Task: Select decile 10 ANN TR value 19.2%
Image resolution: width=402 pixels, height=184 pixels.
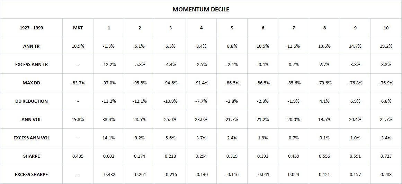Action: [386, 46]
